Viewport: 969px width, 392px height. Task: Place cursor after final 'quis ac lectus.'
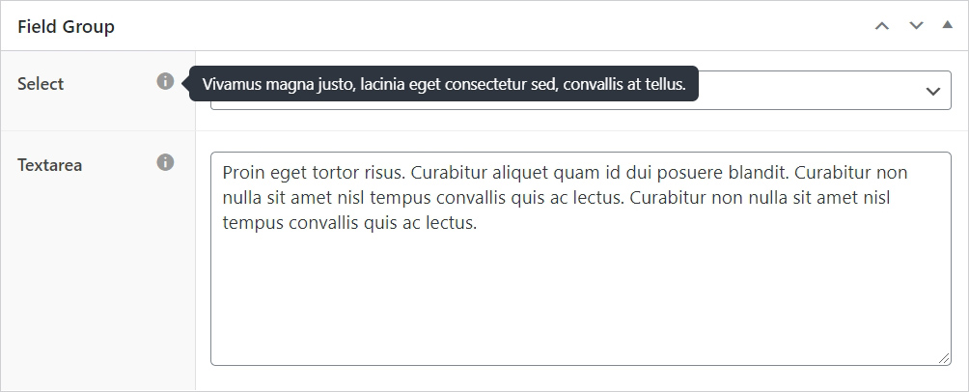[x=478, y=223]
